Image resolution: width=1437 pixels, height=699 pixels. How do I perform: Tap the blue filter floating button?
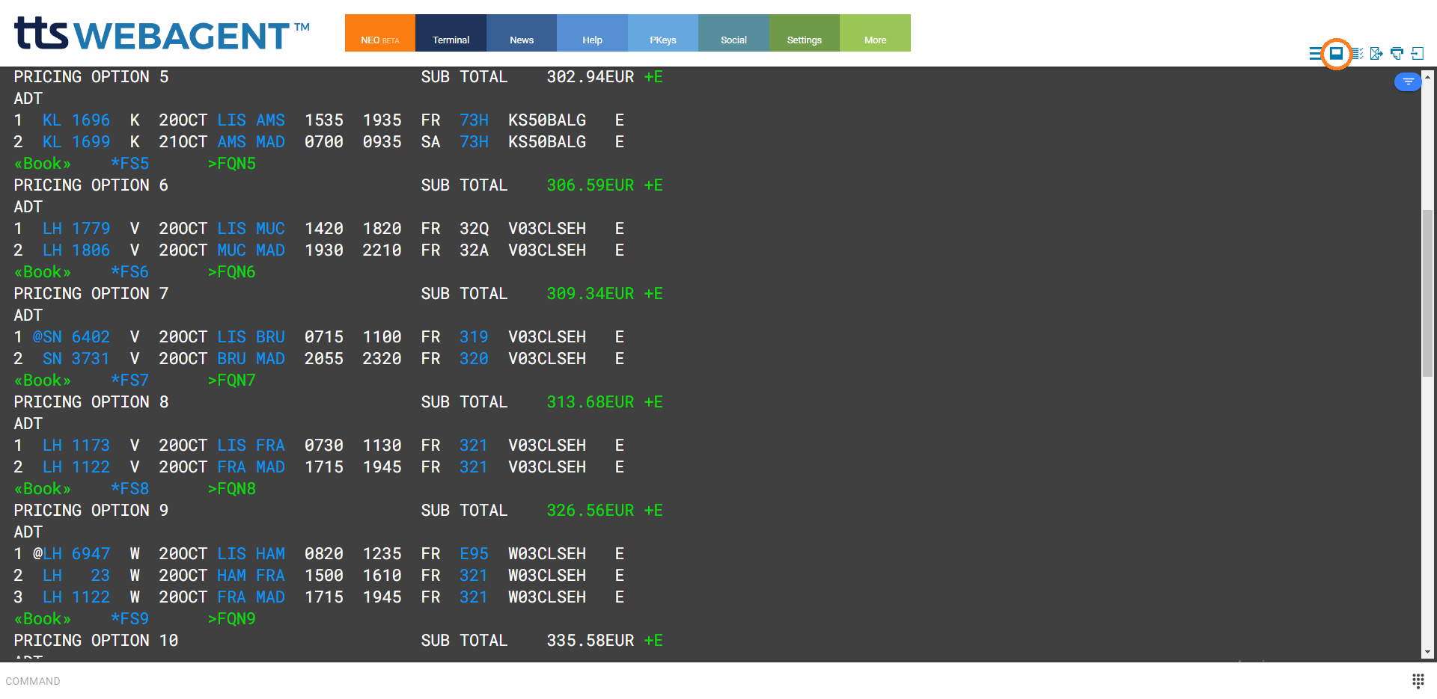tap(1408, 81)
